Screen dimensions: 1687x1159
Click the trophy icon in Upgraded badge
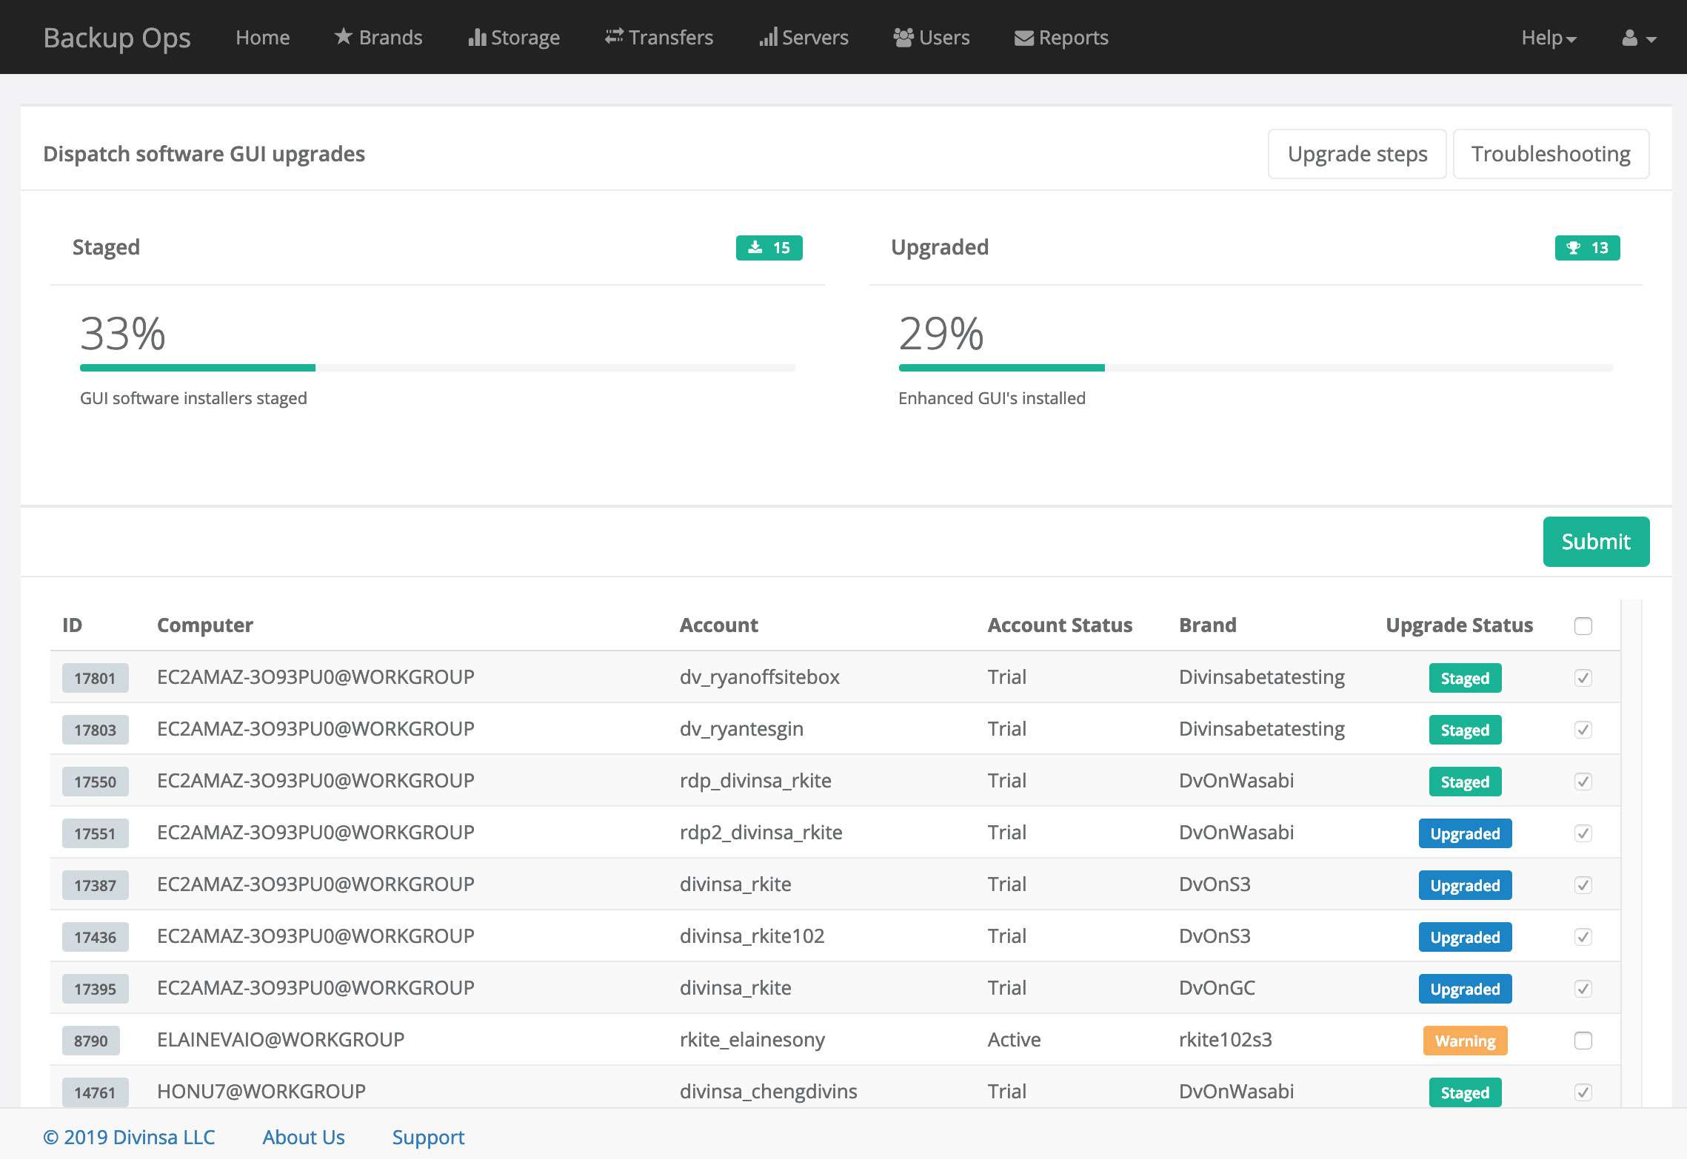coord(1574,248)
